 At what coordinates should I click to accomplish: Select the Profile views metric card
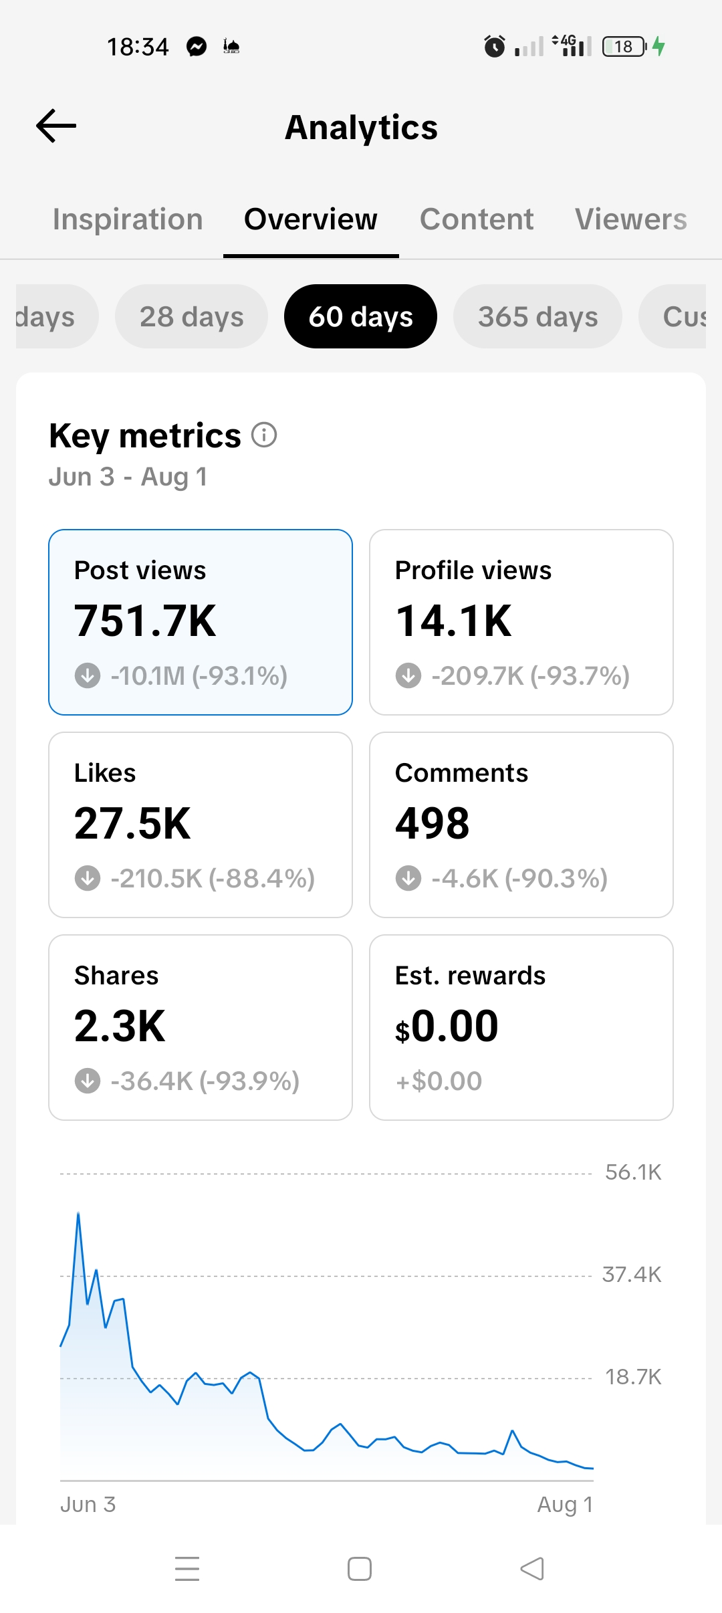tap(521, 622)
